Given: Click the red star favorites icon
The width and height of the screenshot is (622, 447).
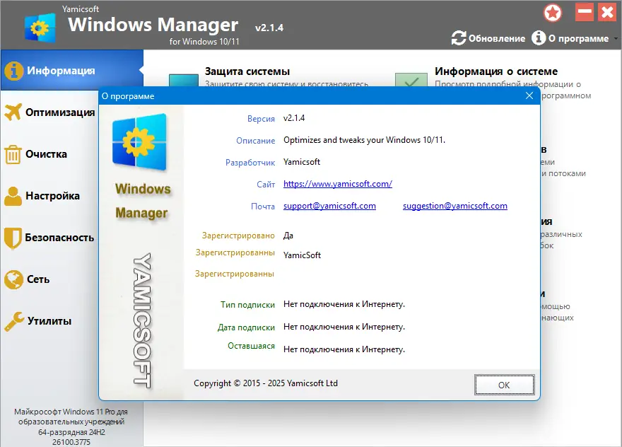Looking at the screenshot, I should [x=553, y=13].
